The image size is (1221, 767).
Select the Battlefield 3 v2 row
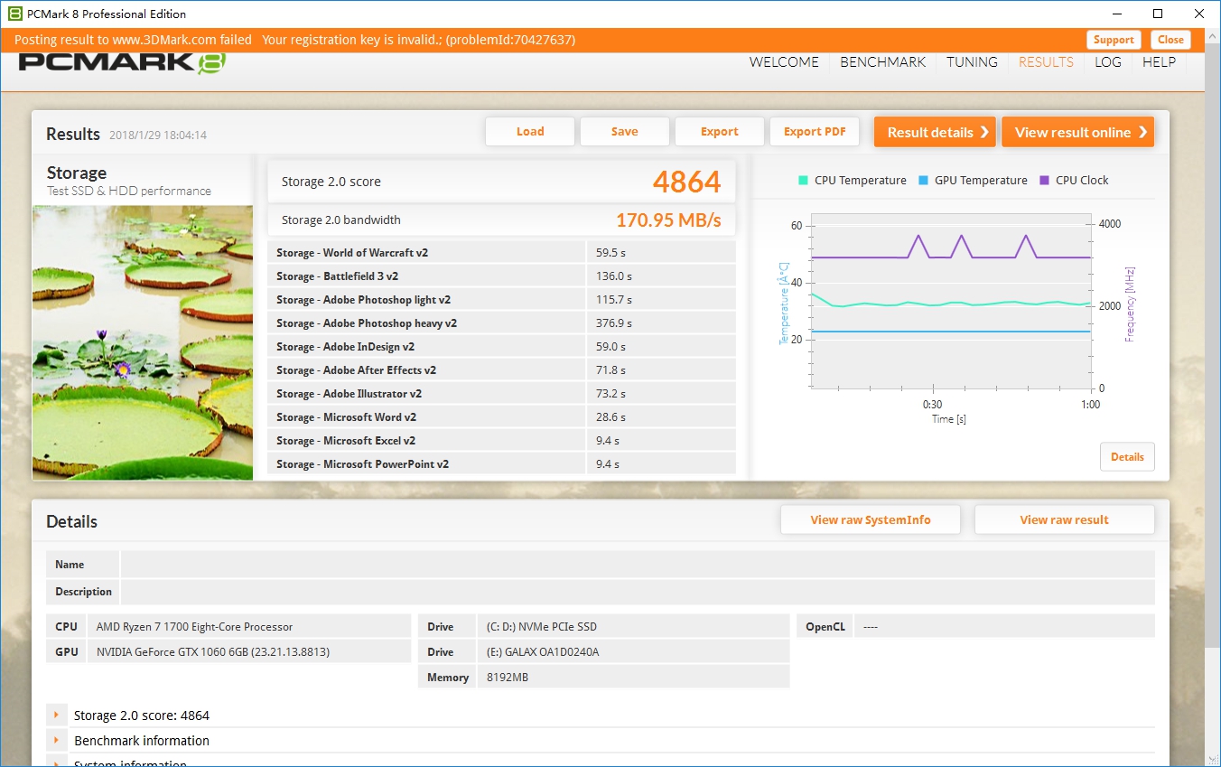[x=502, y=276]
